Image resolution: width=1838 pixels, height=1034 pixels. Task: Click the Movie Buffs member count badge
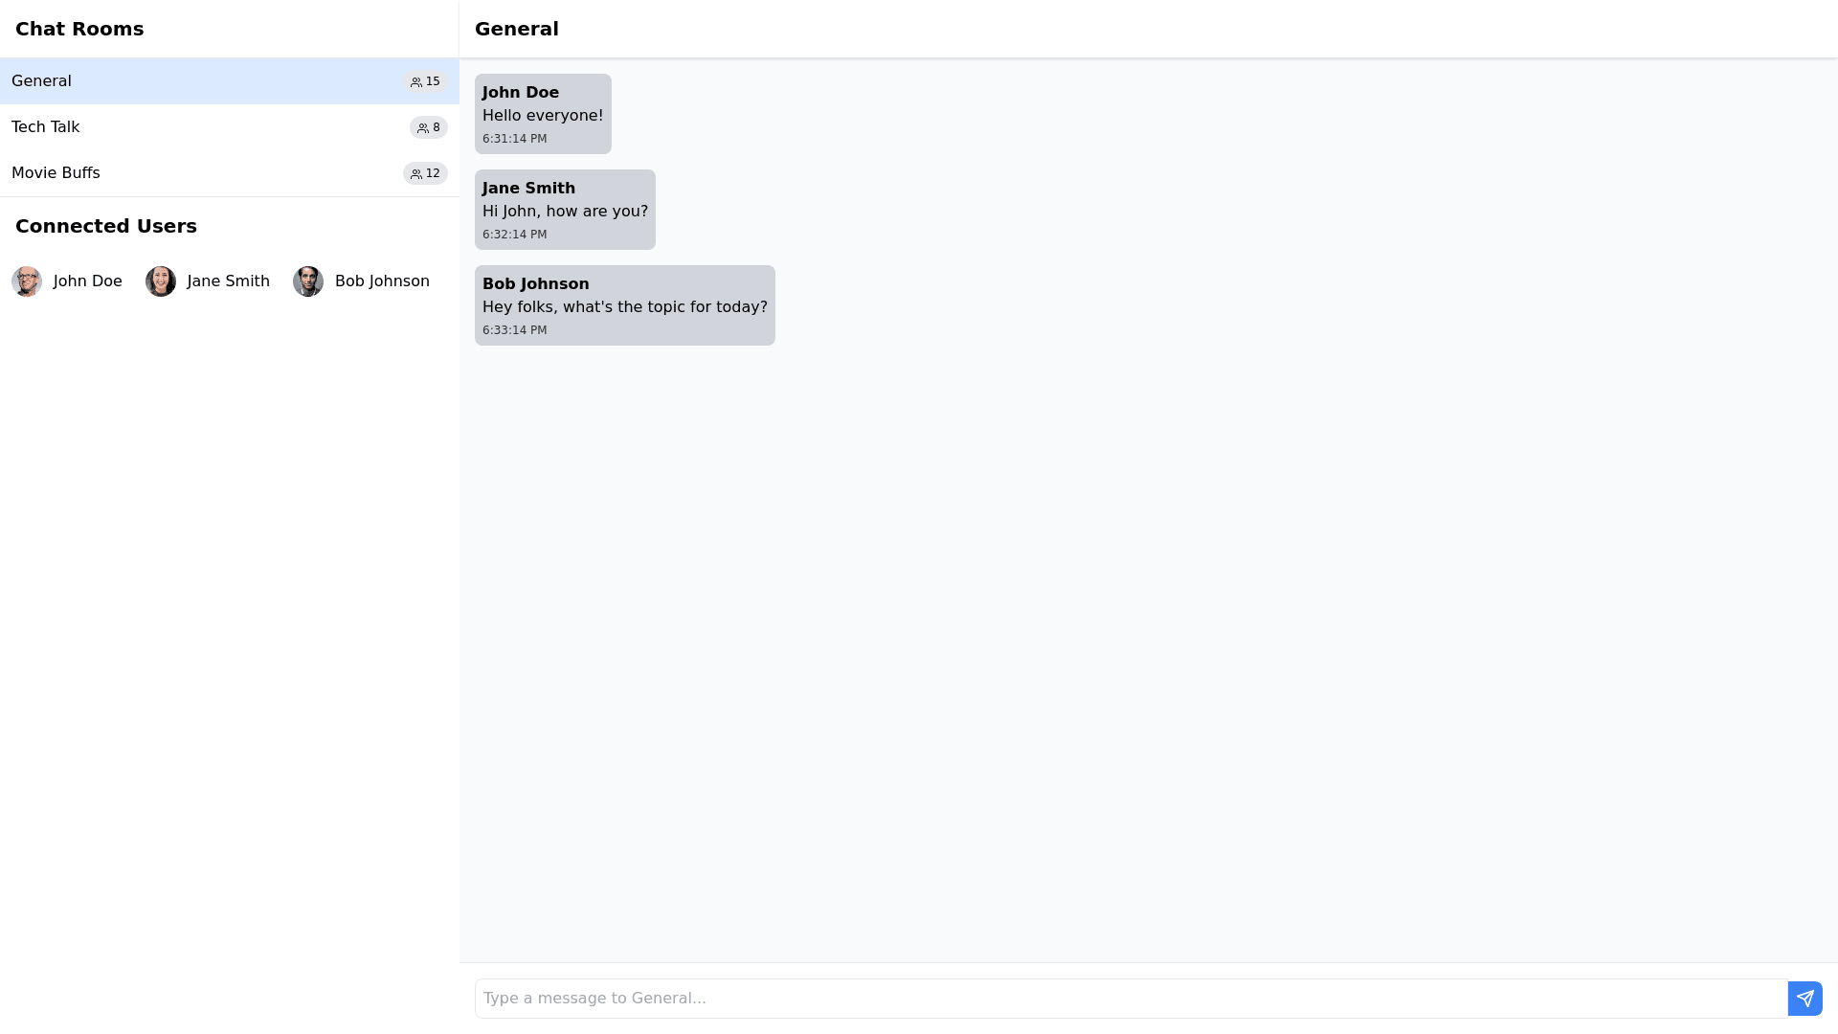(x=425, y=173)
